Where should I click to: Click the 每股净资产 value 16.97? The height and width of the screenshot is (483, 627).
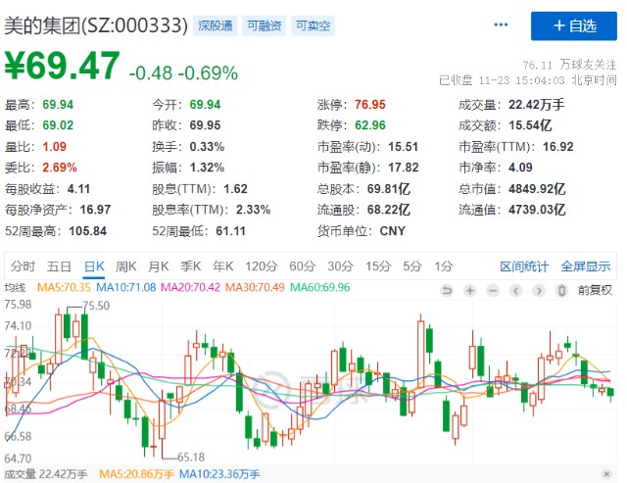pyautogui.click(x=95, y=210)
